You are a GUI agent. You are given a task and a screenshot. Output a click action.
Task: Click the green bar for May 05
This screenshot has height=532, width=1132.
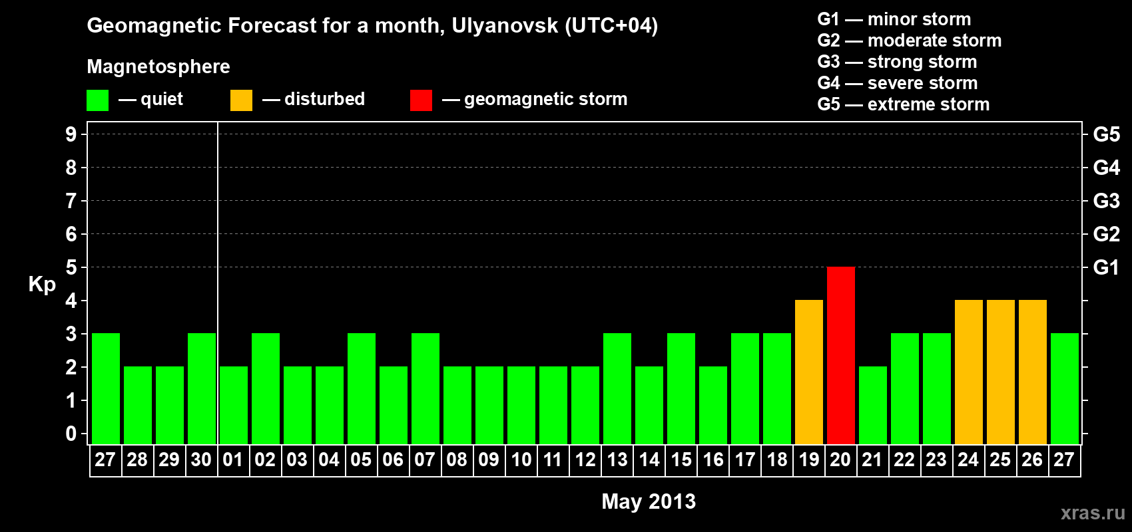coord(362,389)
